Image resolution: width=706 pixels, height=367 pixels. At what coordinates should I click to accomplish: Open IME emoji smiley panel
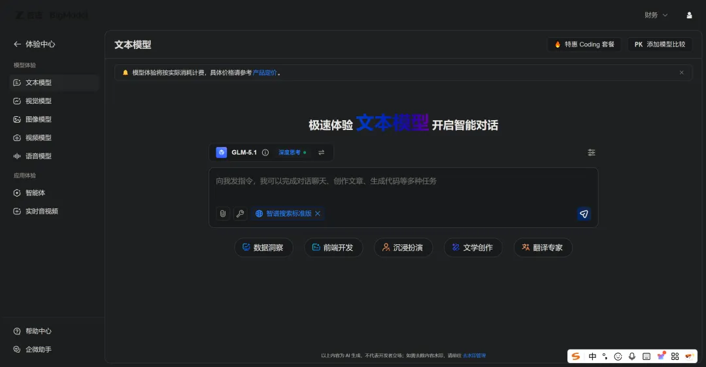[618, 357]
